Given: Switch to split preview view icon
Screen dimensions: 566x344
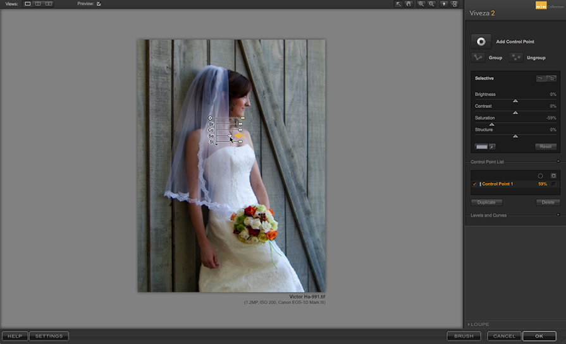Looking at the screenshot, I should click(38, 4).
